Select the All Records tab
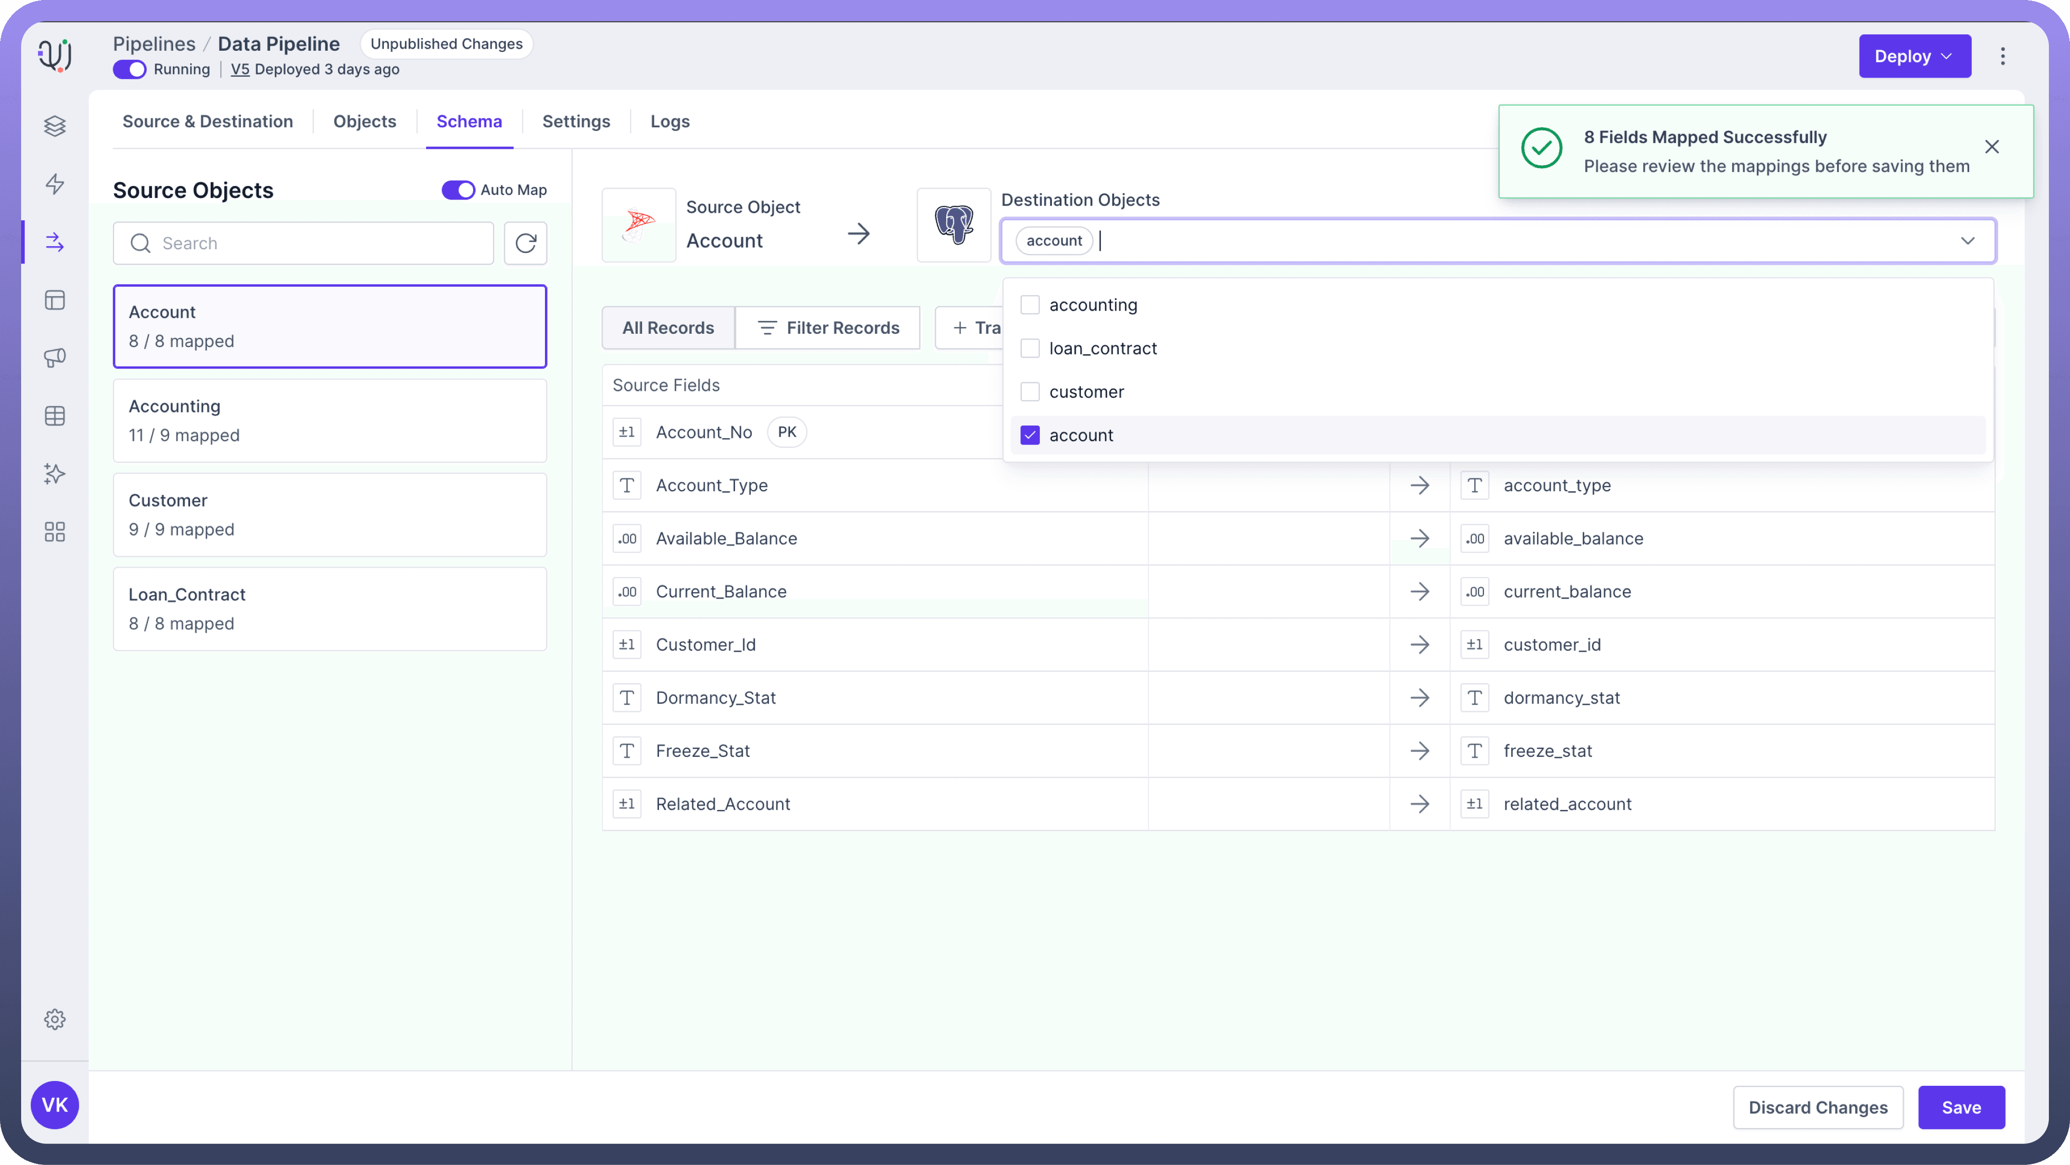The image size is (2070, 1165). point(668,327)
